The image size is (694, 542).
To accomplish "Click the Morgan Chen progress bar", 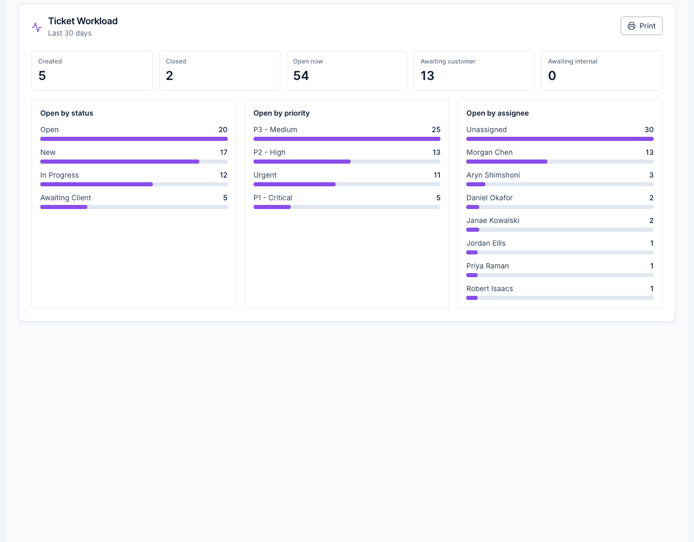I will (x=560, y=162).
